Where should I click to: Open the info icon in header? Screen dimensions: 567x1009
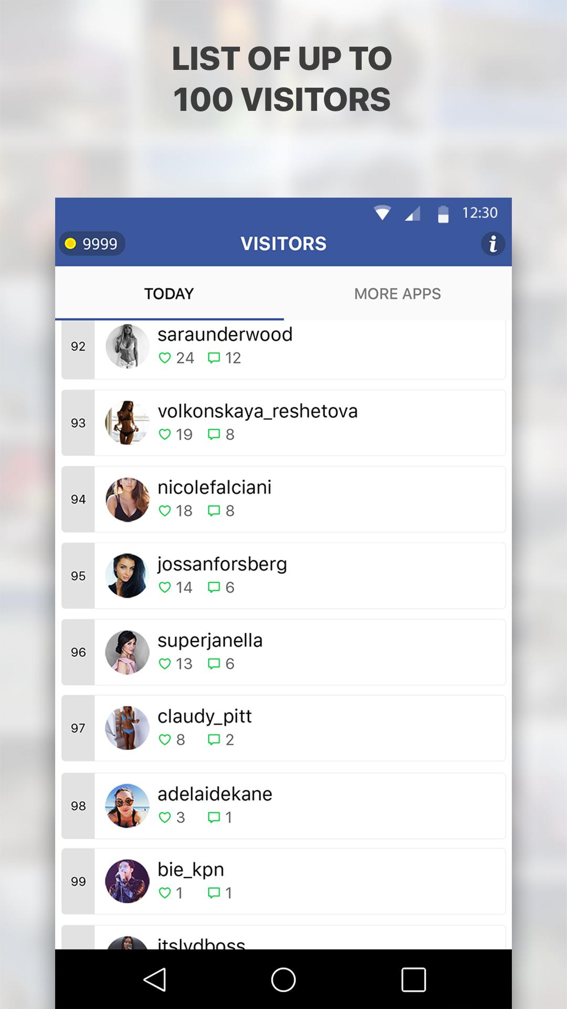tap(492, 244)
